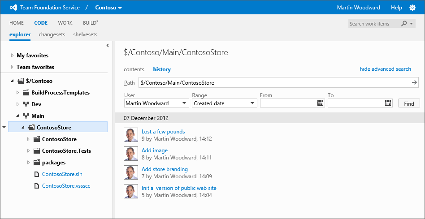
Task: Go to the HOME hub
Action: coord(17,23)
